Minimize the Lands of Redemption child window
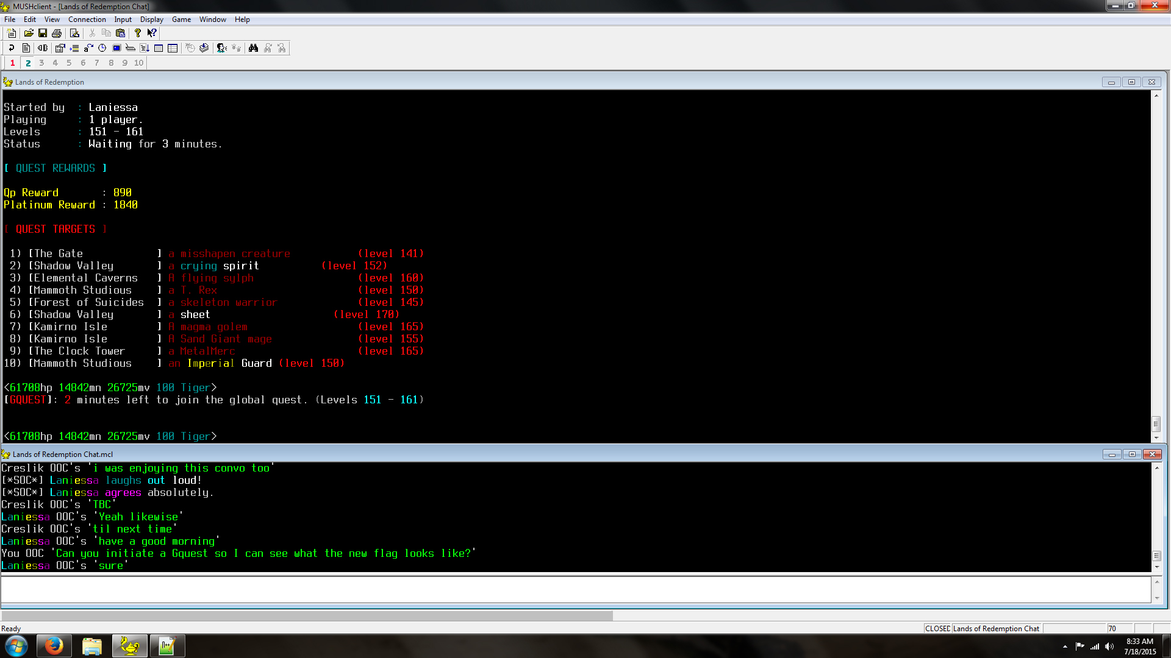This screenshot has height=658, width=1171. (1111, 82)
